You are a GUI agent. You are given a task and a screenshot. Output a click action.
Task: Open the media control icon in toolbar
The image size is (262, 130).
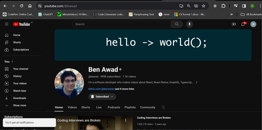pos(236,6)
